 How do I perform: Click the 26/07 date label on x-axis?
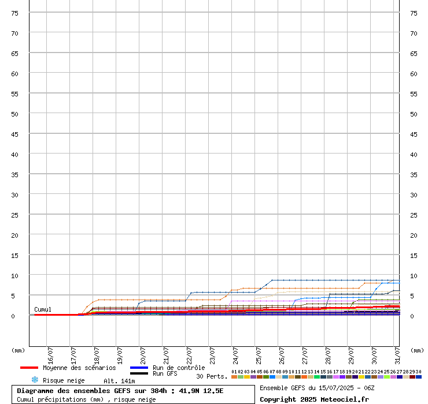282,356
